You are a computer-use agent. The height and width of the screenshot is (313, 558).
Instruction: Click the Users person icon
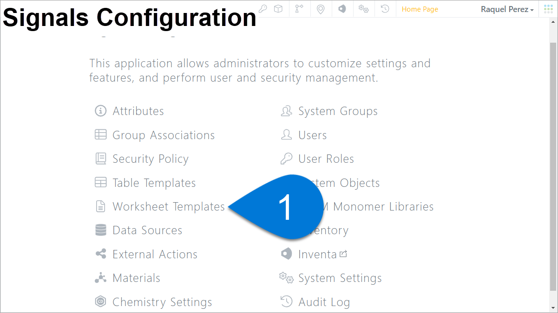click(x=286, y=135)
